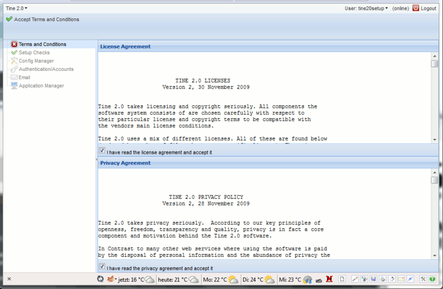The width and height of the screenshot is (443, 289).
Task: Click page-with-arrow icon in status bar
Action: 392,279
